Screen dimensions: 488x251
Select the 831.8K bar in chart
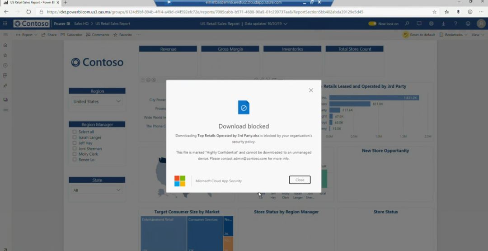pyautogui.click(x=350, y=104)
